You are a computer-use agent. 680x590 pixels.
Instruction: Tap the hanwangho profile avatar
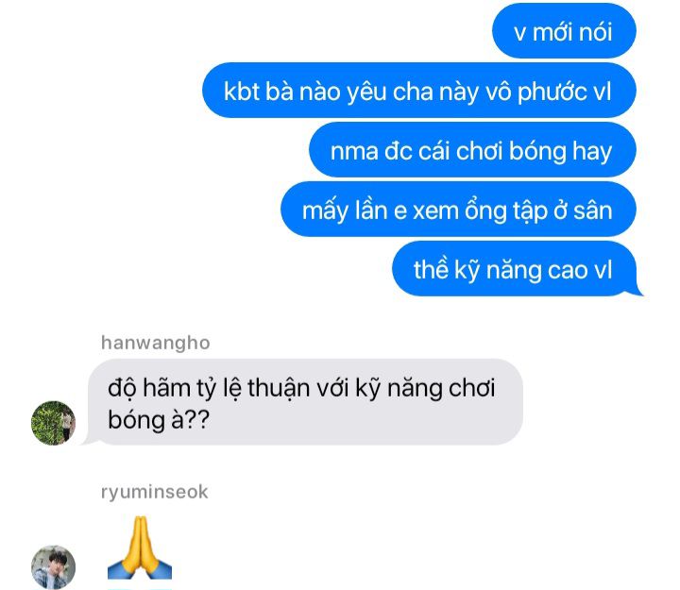(53, 423)
